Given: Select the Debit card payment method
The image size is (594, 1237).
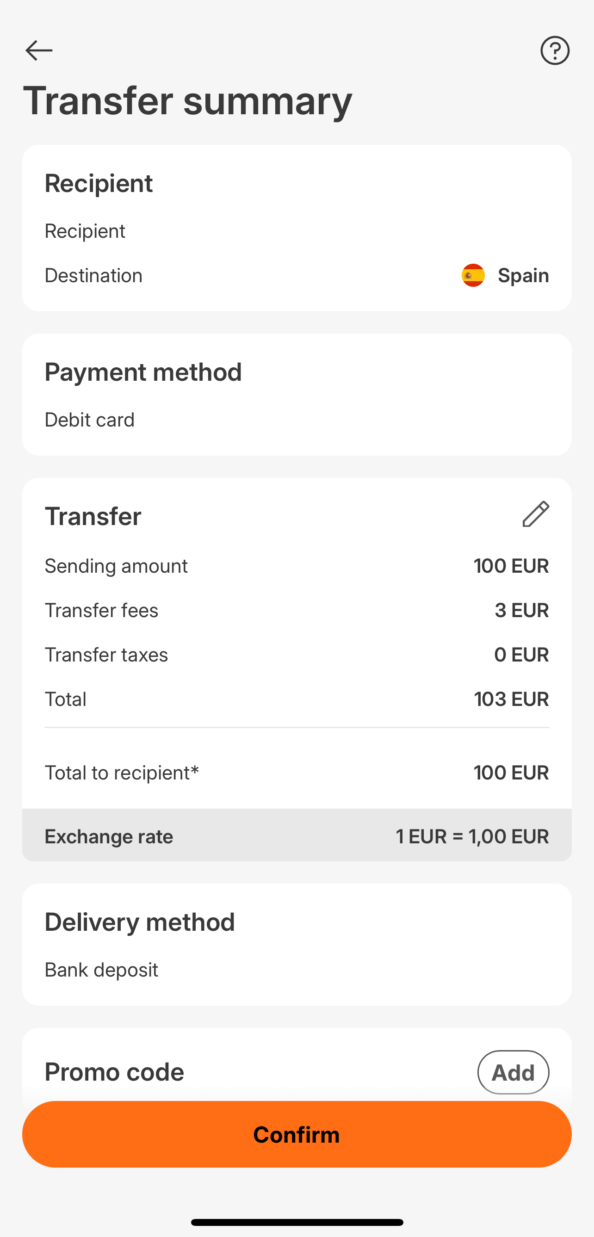Looking at the screenshot, I should click(x=90, y=420).
